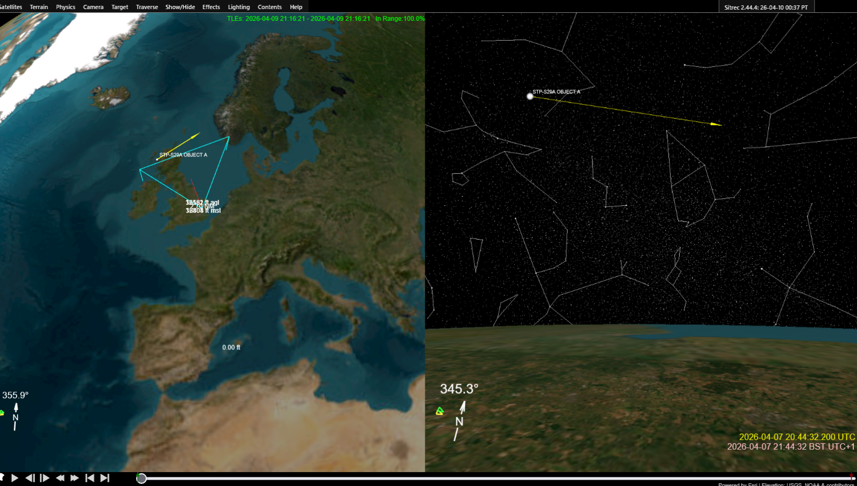
Task: Click the Sitrec version info label
Action: point(766,8)
